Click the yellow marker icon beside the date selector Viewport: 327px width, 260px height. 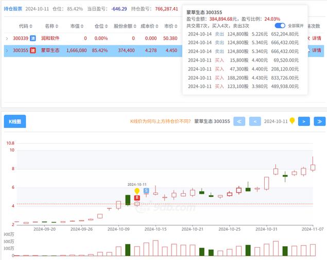292,121
